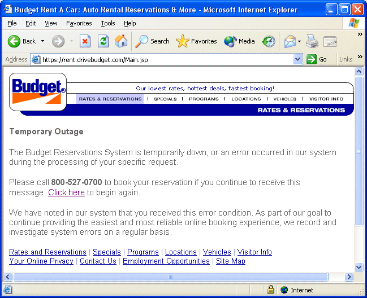367x298 pixels.
Task: Click the IE icon in title bar
Action: point(7,10)
